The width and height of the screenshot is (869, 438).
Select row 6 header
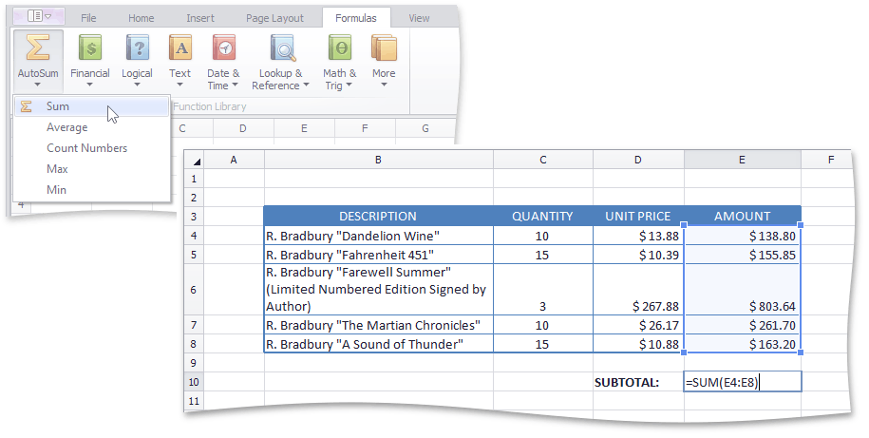tap(194, 290)
